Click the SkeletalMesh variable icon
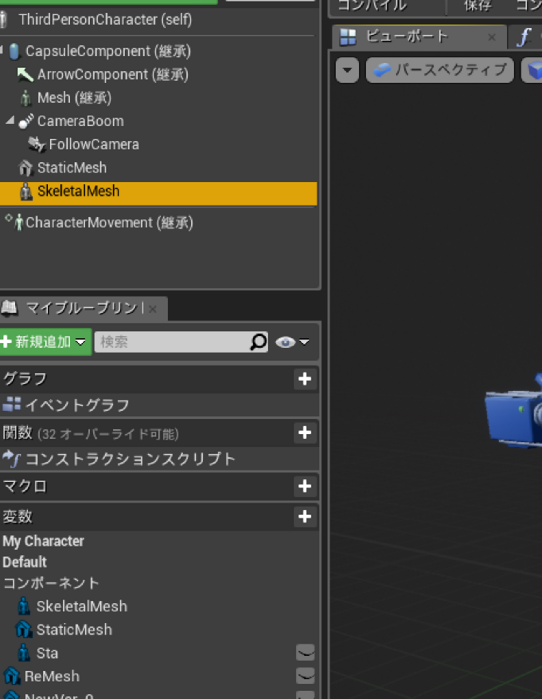The width and height of the screenshot is (542, 699). (24, 606)
